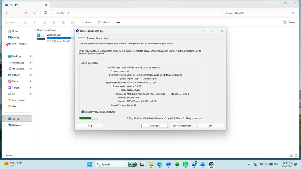Click the Rename icon in Explorer toolbar
Image resolution: width=301 pixels, height=169 pixels.
pos(54,23)
